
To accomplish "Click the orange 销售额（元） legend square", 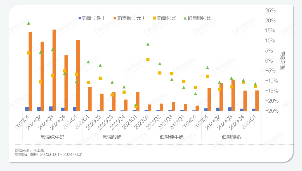I will click(x=115, y=18).
